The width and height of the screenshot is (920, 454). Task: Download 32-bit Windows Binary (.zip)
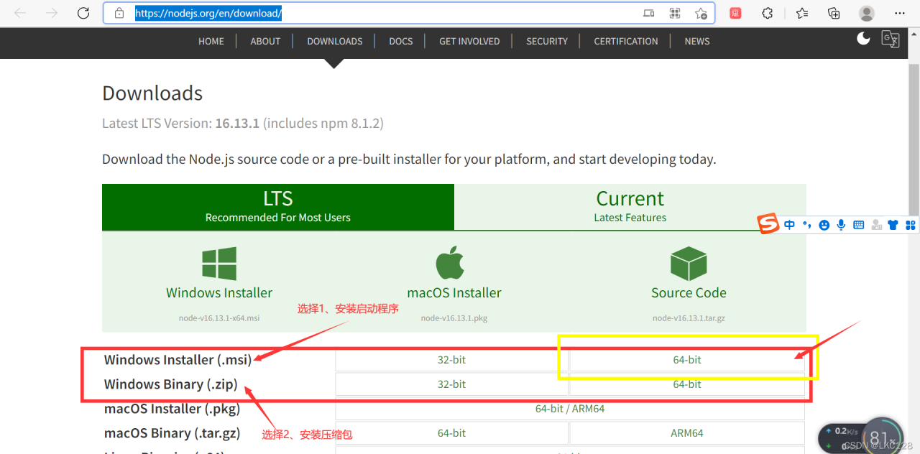452,384
